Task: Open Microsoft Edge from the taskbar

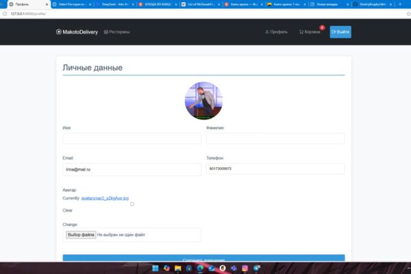Action: [200, 268]
